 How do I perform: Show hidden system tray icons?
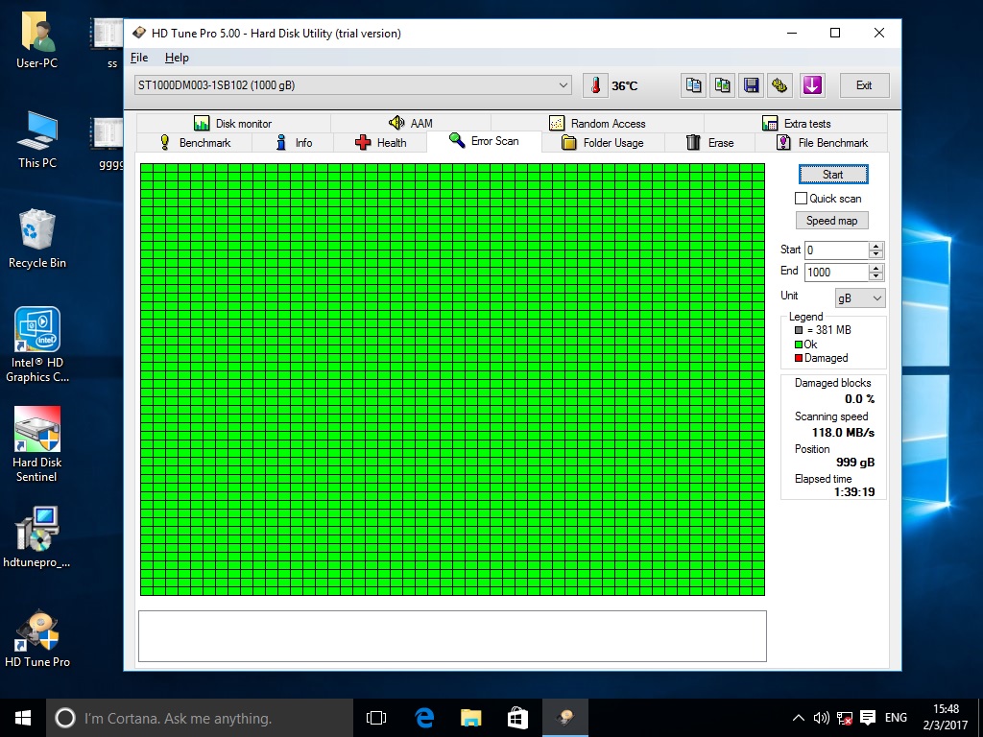pyautogui.click(x=798, y=718)
